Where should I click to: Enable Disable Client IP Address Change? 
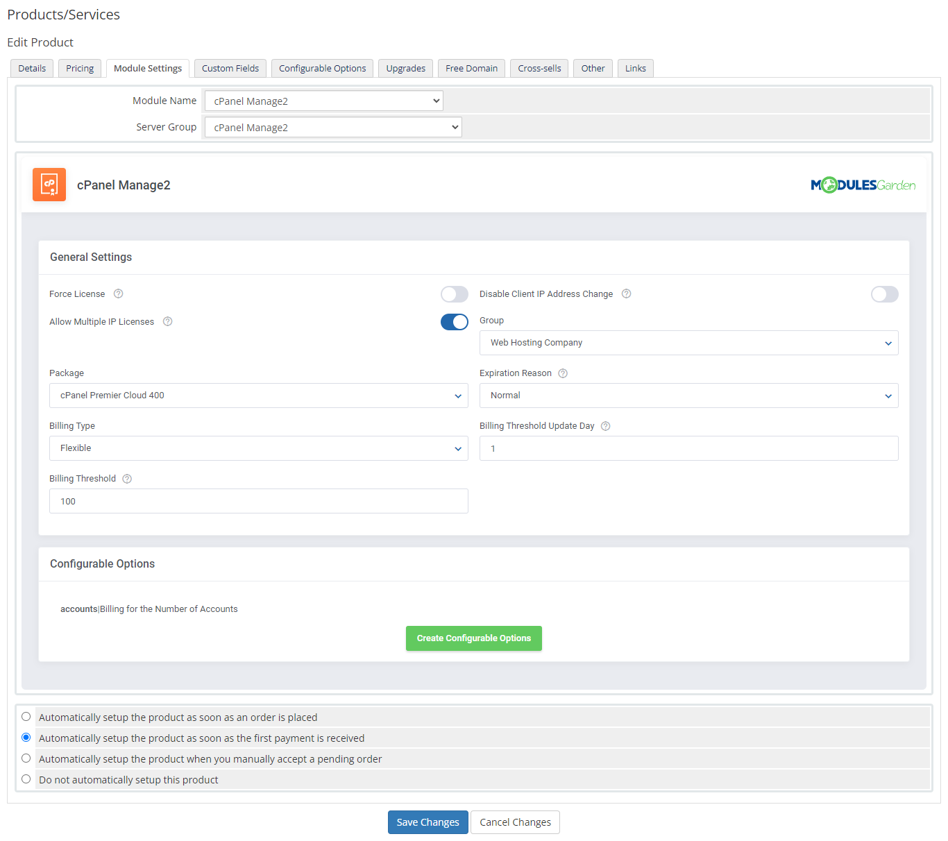click(x=884, y=294)
